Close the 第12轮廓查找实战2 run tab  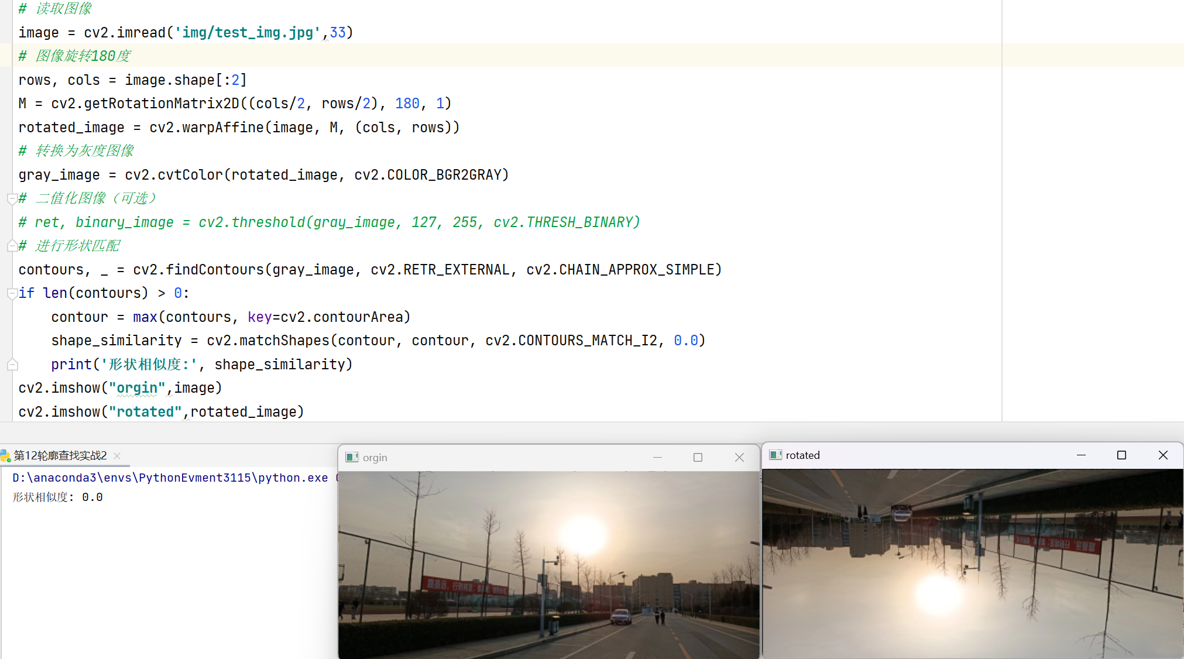coord(117,455)
